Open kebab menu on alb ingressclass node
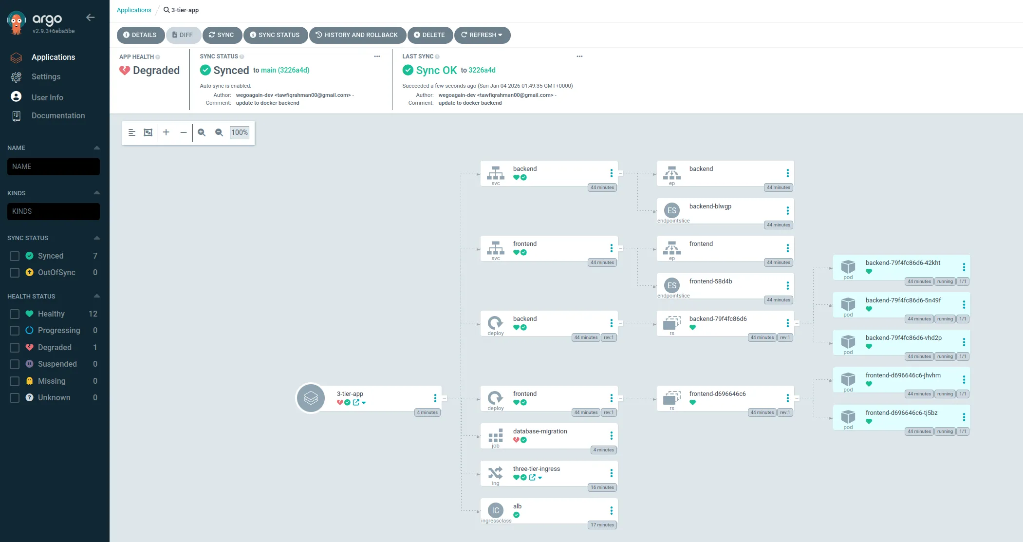The height and width of the screenshot is (542, 1023). [x=611, y=511]
